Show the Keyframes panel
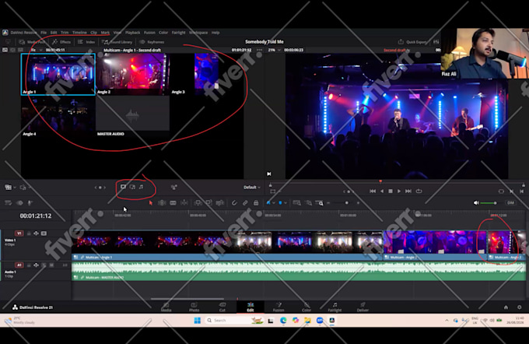 [x=152, y=42]
